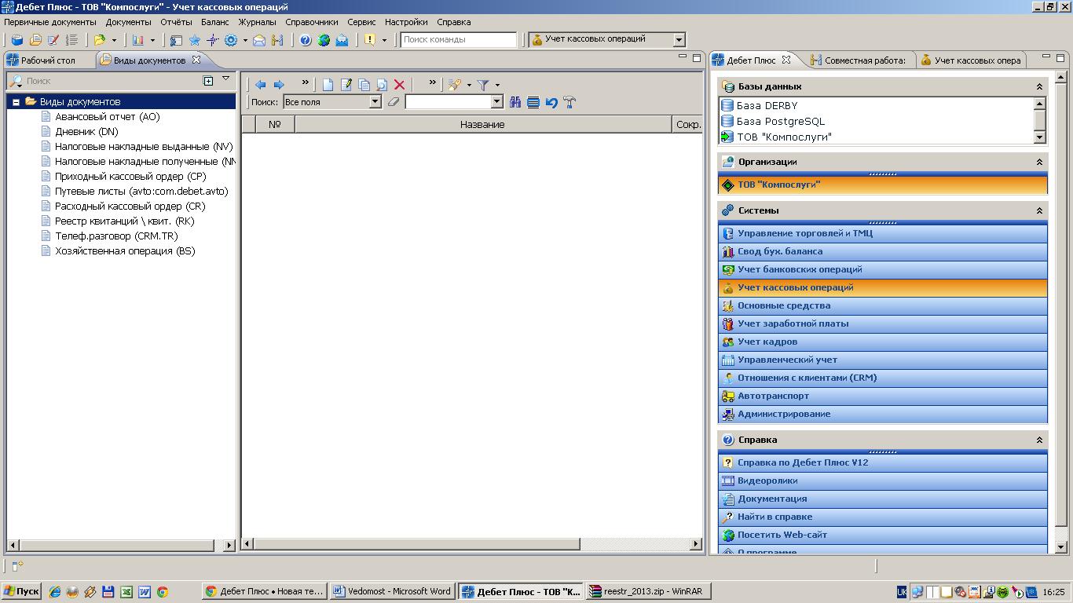Click the blue forward arrow in table toolbar
Viewport: 1073px width, 603px height.
(278, 85)
